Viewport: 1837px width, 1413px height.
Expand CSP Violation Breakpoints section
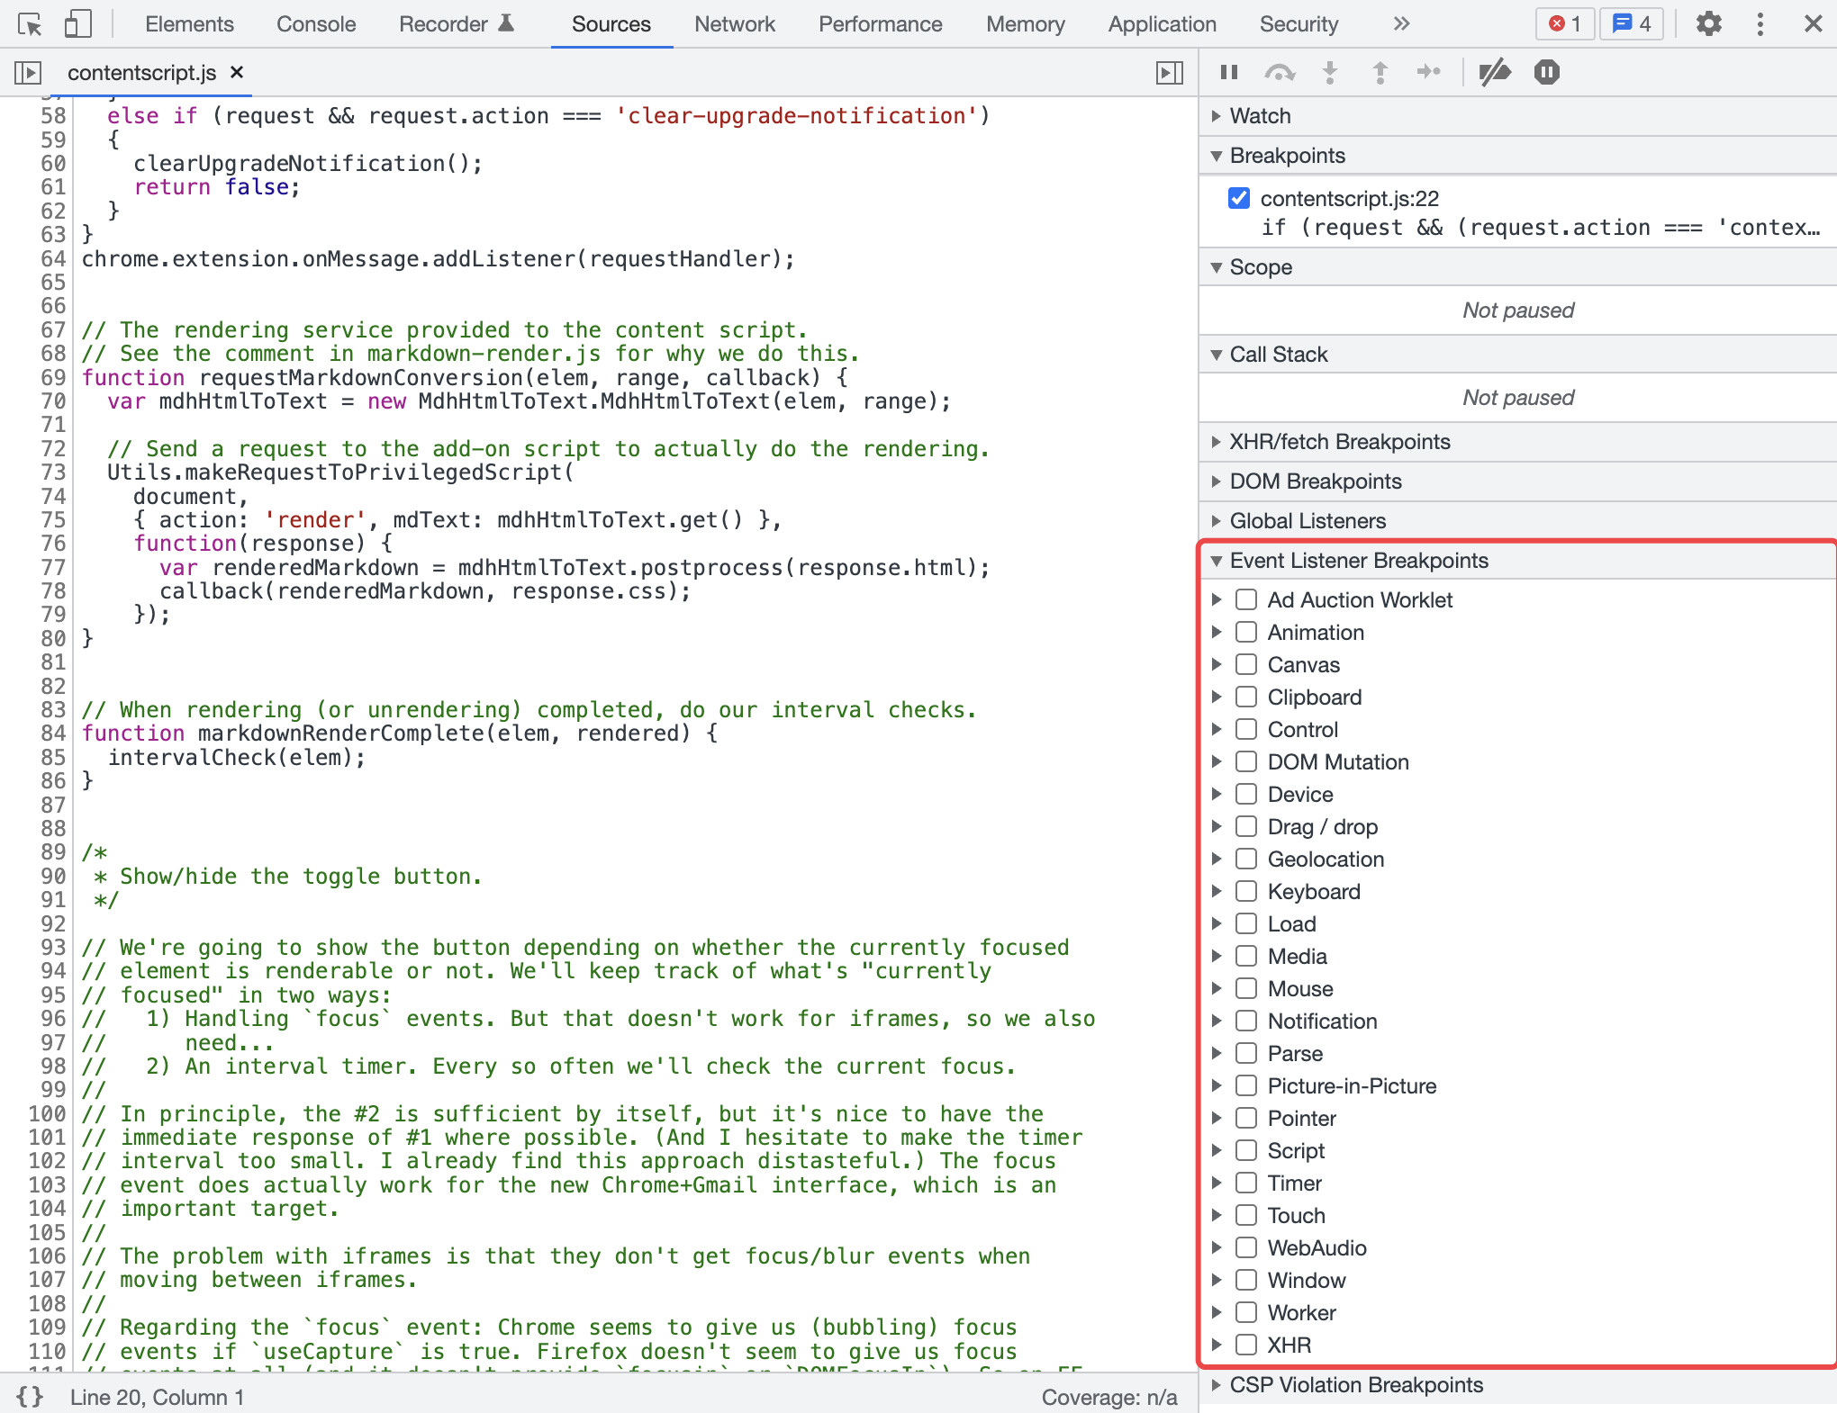tap(1355, 1384)
